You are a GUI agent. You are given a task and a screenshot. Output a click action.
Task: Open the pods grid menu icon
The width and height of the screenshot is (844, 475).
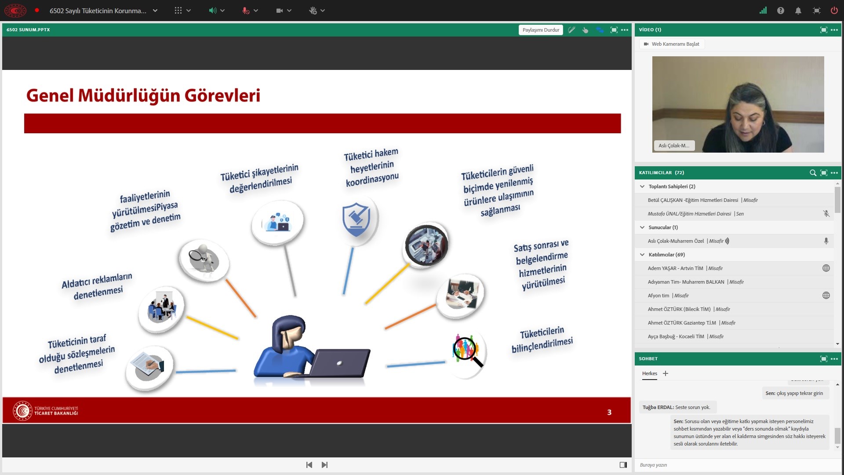178,11
